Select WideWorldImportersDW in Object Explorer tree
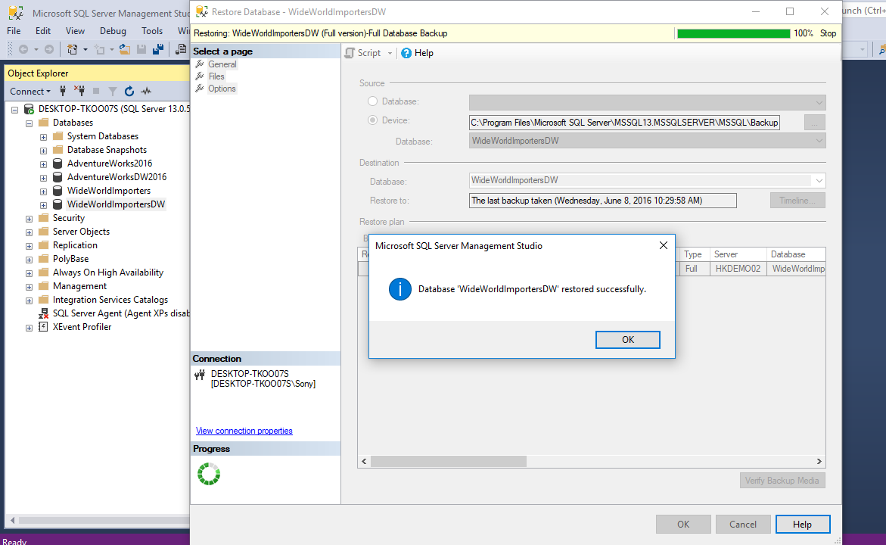 (x=116, y=204)
